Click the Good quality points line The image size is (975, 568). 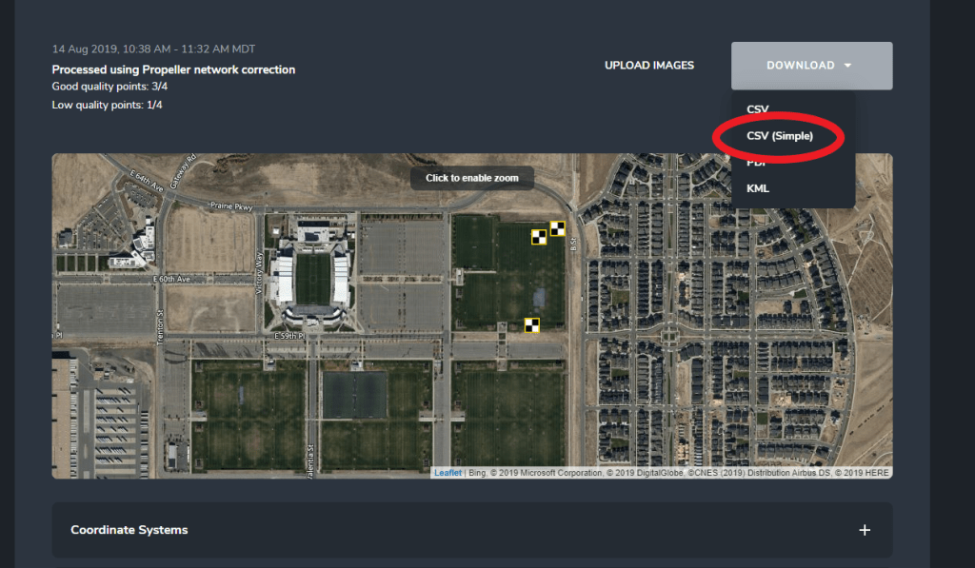(x=109, y=87)
